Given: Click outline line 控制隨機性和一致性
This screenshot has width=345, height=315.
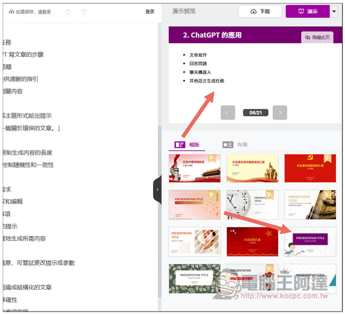Looking at the screenshot, I should [x=28, y=165].
